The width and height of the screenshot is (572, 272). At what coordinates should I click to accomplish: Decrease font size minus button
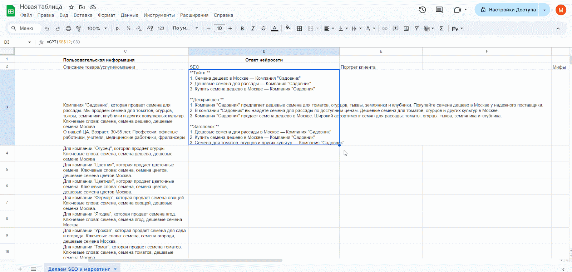tap(208, 29)
